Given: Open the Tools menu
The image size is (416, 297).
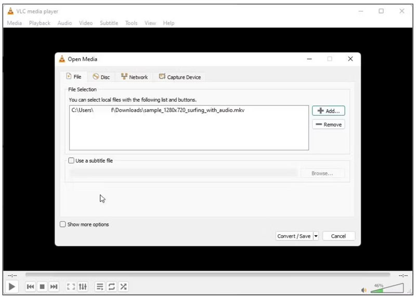Looking at the screenshot, I should 132,23.
